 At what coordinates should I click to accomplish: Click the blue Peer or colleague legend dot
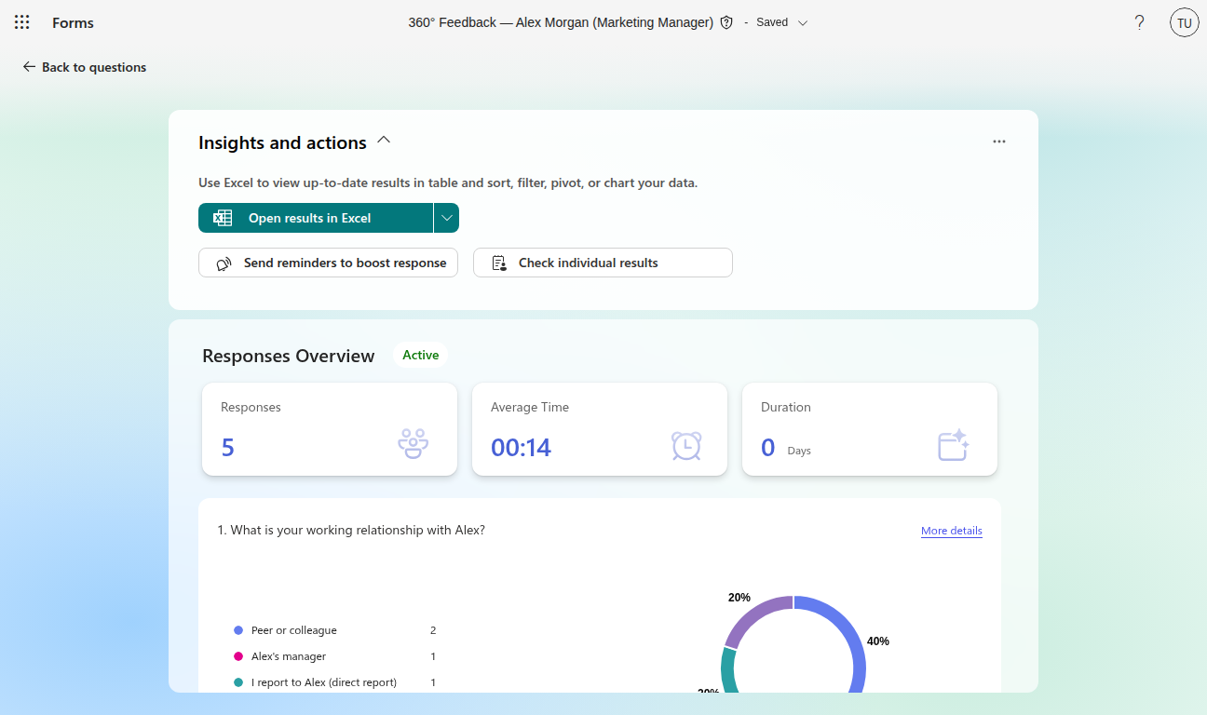point(238,630)
